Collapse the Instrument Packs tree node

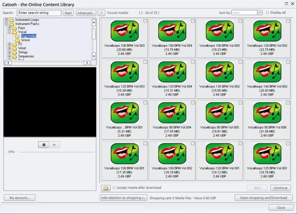click(7, 24)
